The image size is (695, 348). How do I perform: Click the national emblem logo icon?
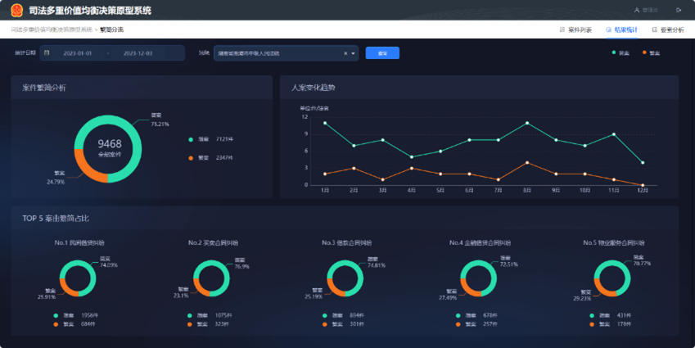(x=17, y=11)
